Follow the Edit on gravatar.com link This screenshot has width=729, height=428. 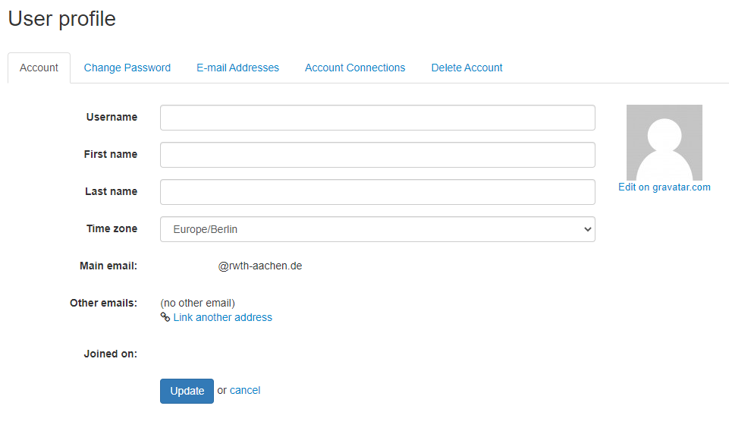(x=664, y=187)
